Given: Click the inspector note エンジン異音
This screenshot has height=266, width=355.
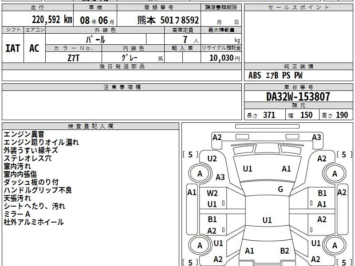Looking at the screenshot, I should pos(24,134).
